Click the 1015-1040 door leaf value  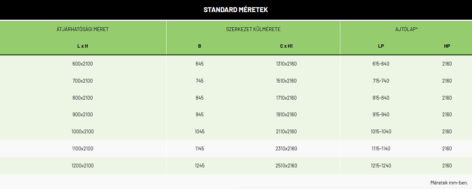381,131
